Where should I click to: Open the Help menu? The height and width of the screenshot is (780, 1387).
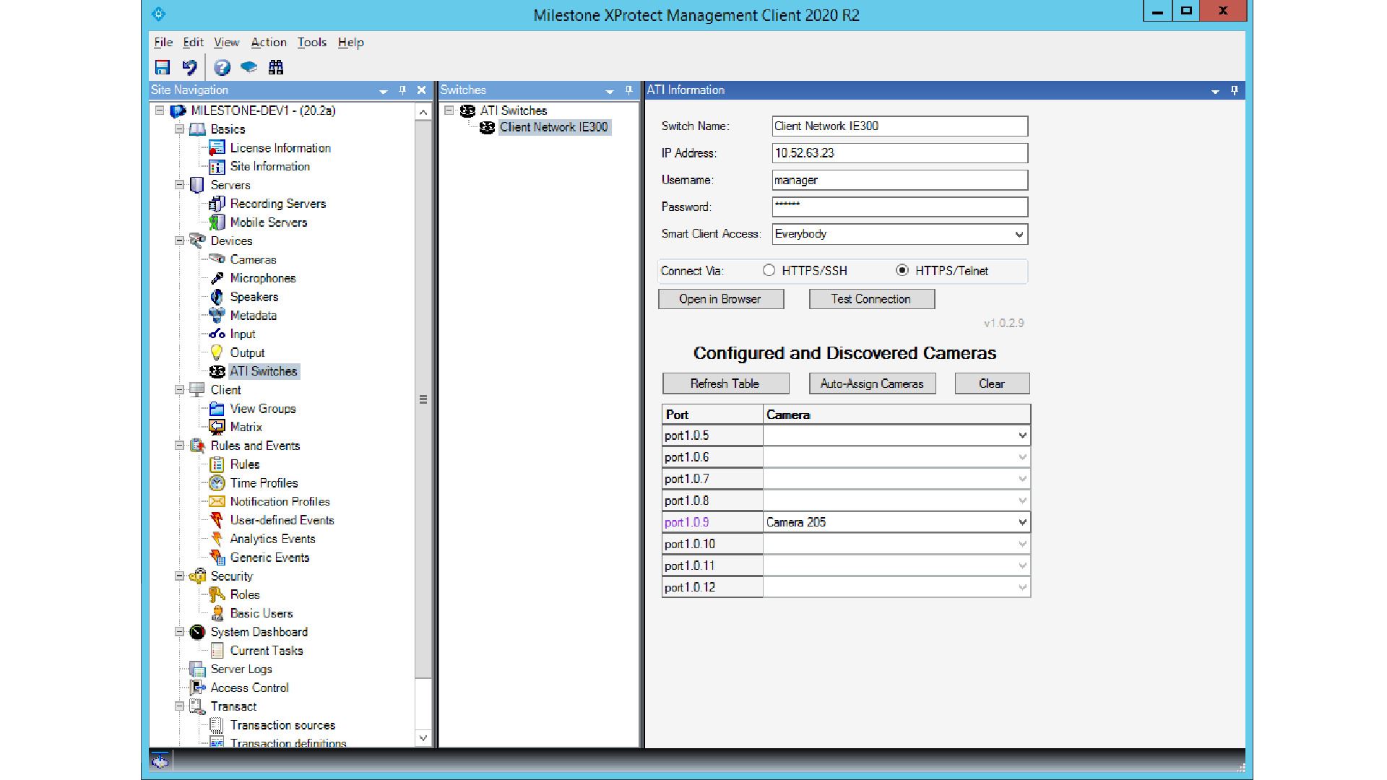coord(351,43)
